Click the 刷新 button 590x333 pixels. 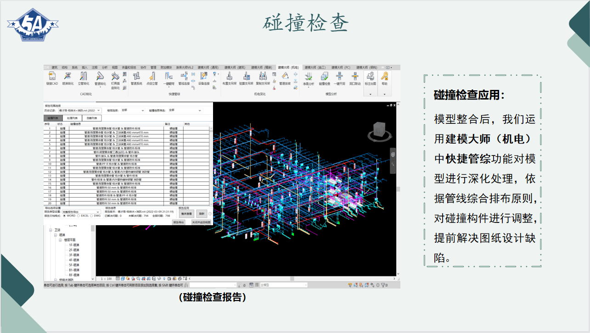click(x=201, y=214)
